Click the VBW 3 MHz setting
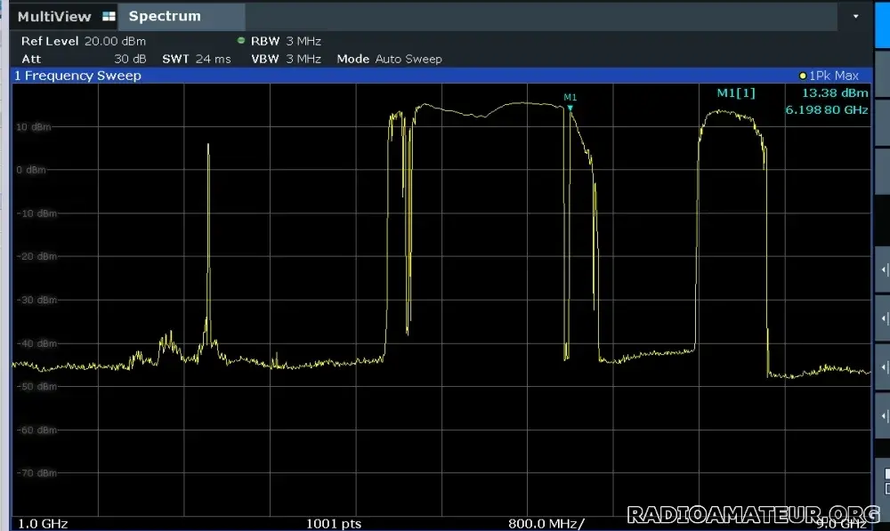Screen dimensions: 890x531 (286, 59)
